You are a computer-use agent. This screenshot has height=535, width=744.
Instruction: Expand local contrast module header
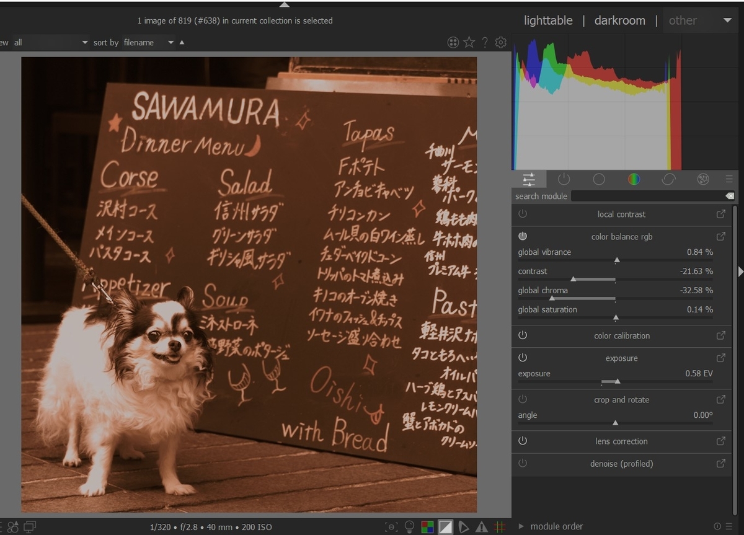point(621,214)
